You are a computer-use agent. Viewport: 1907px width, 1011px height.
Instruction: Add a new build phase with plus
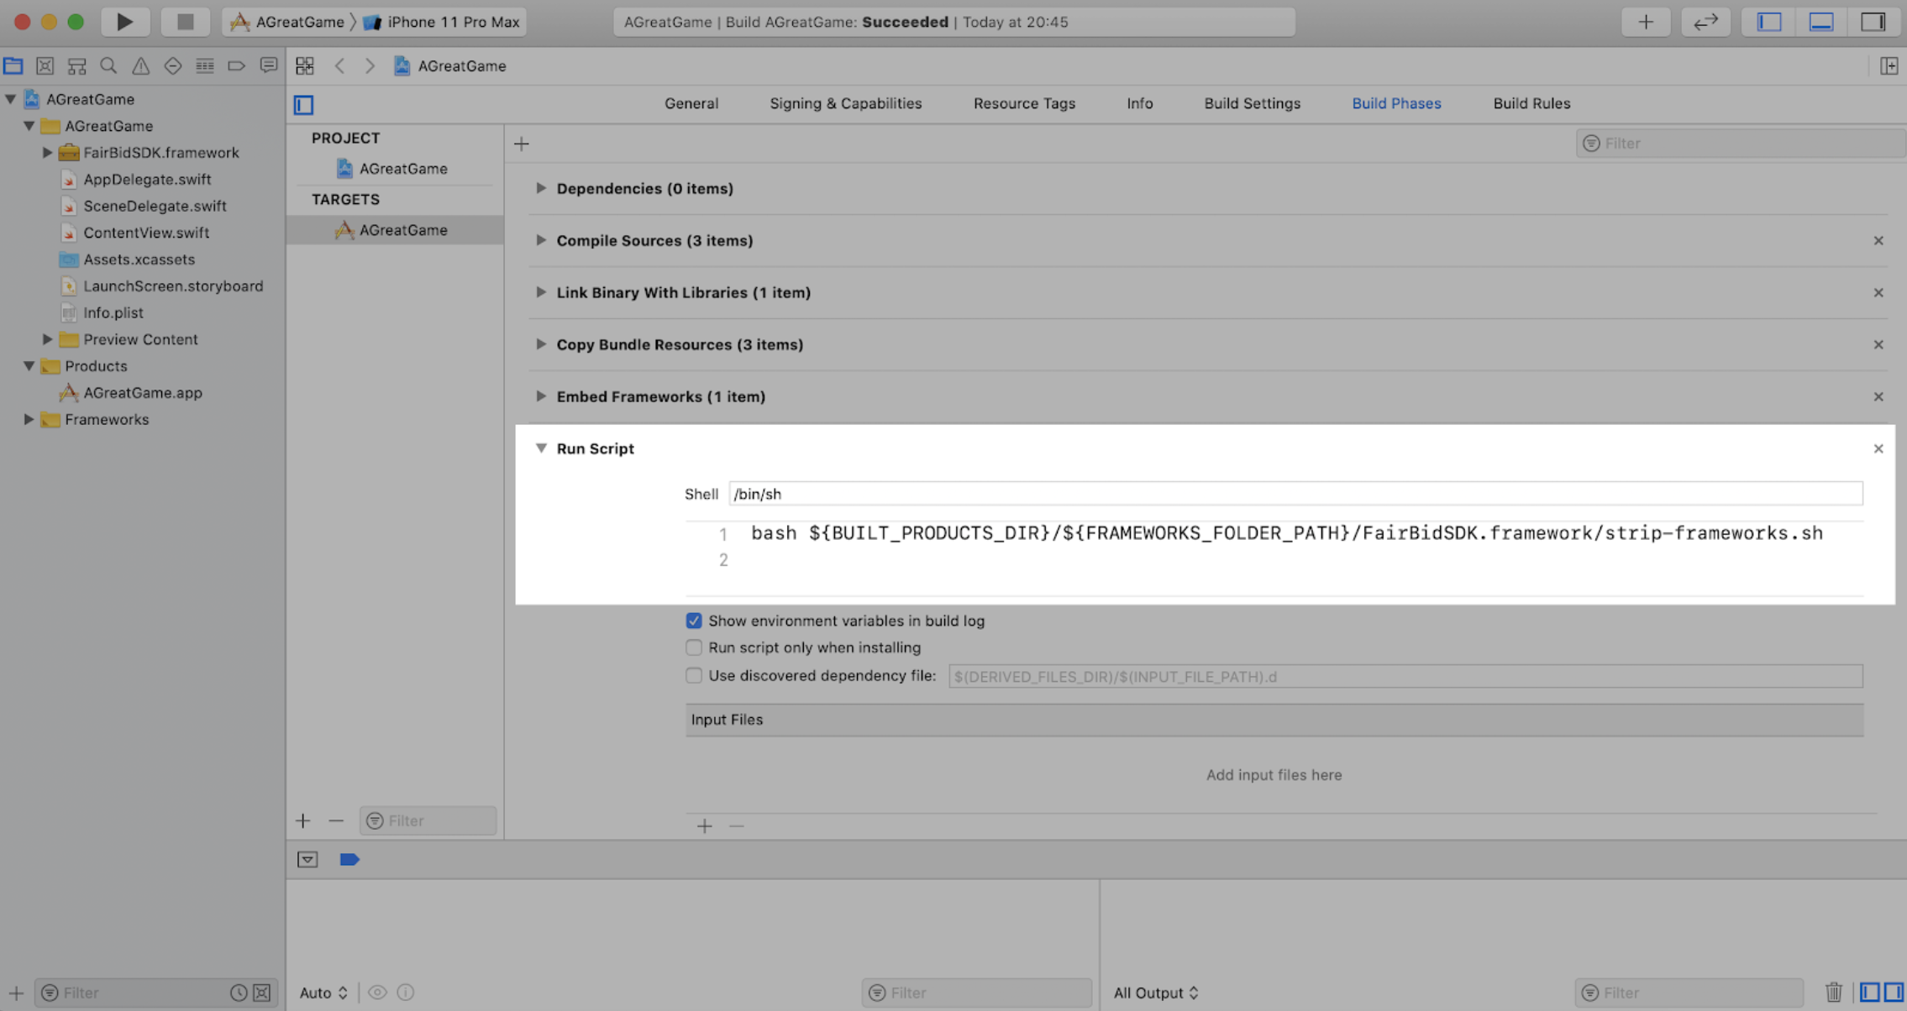click(522, 144)
